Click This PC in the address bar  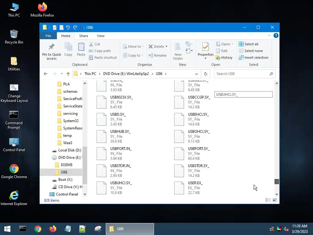click(x=90, y=74)
